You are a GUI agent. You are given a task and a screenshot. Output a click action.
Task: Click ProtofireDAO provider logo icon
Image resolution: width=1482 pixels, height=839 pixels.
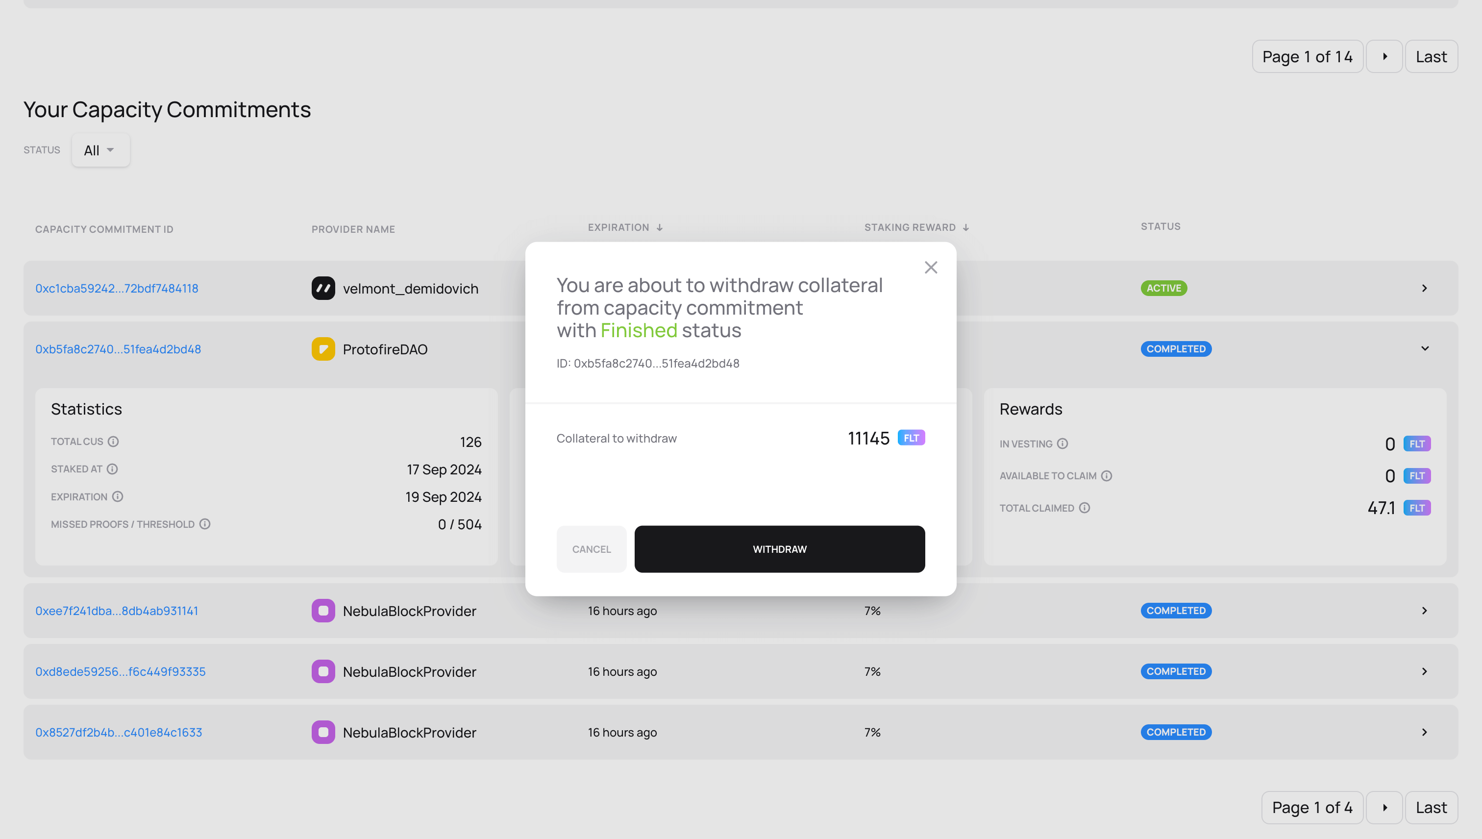point(323,349)
